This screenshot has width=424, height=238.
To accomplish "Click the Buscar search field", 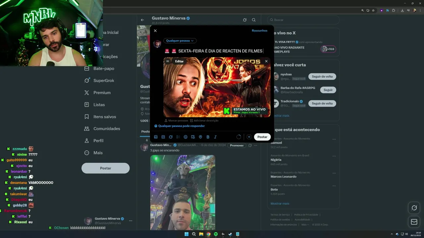I will (303, 20).
